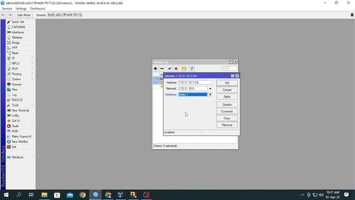This screenshot has height=200, width=355.
Task: Open Quick Set in the sidebar
Action: point(18,22)
